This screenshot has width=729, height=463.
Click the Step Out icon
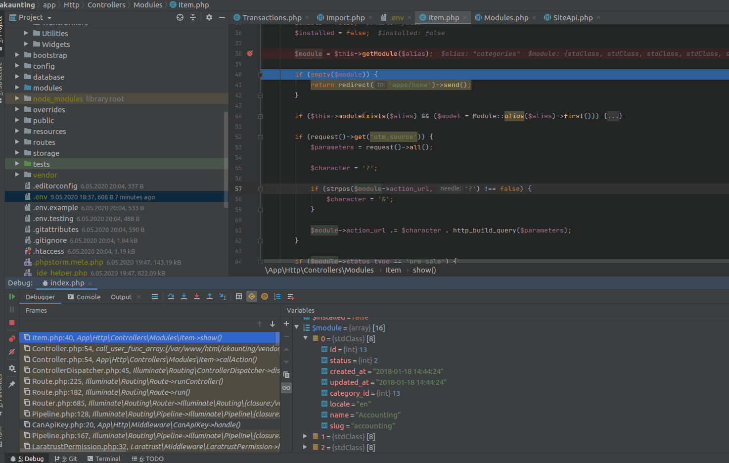[x=209, y=296]
